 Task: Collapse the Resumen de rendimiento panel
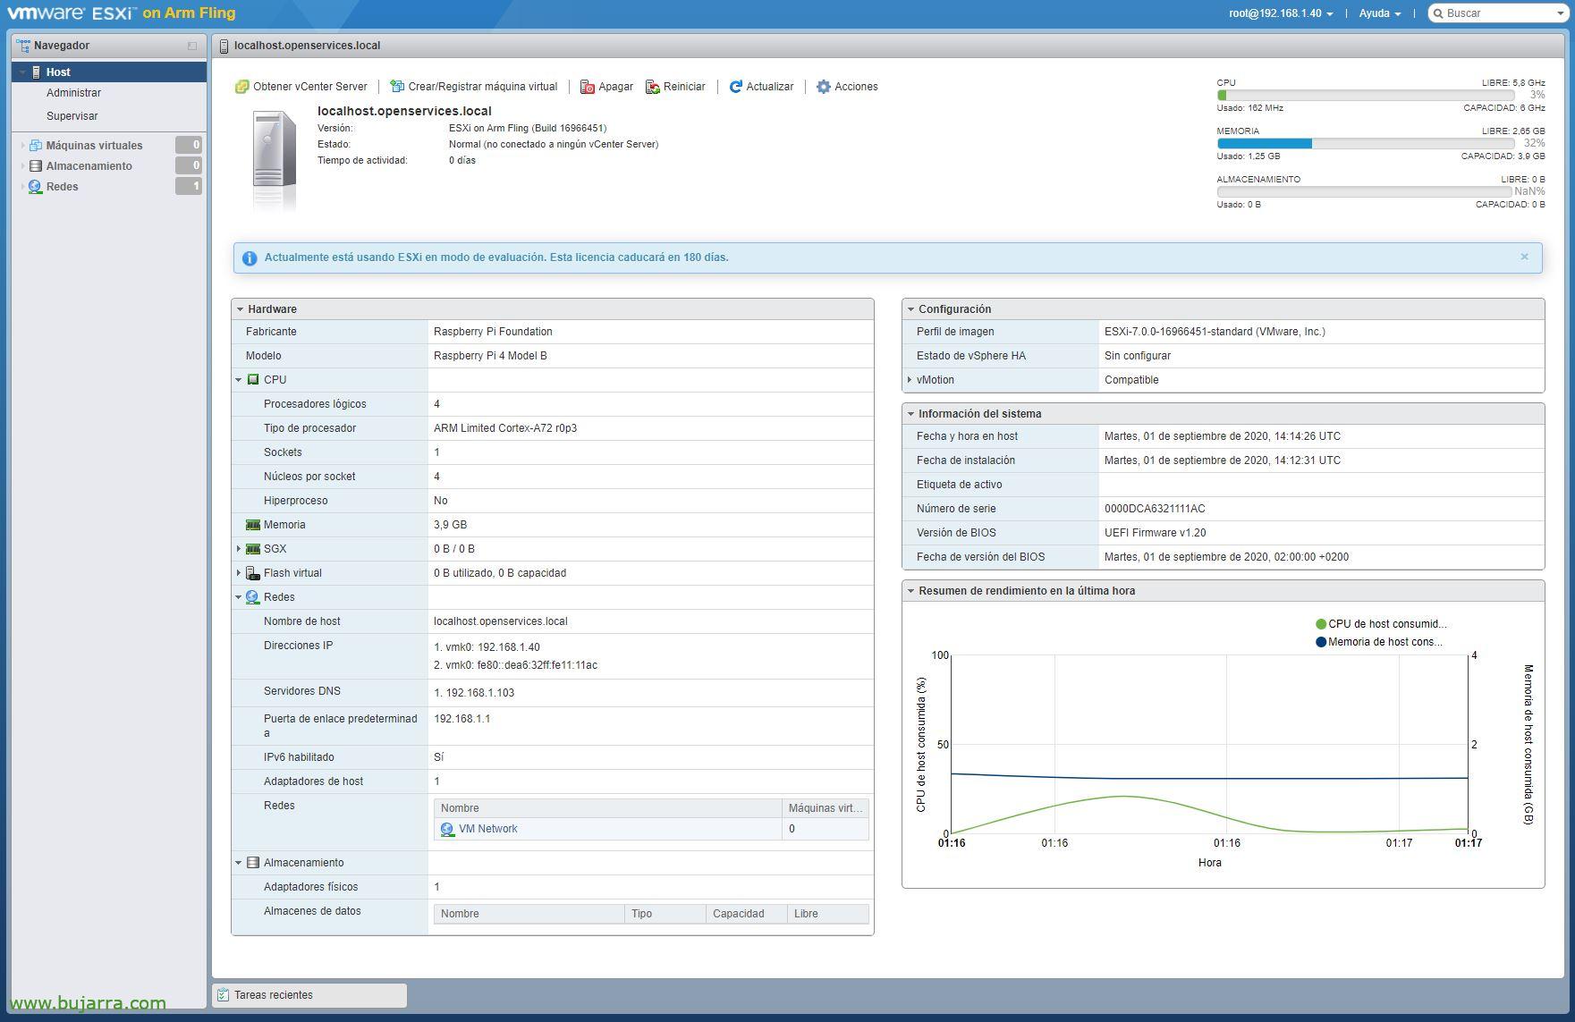click(910, 591)
